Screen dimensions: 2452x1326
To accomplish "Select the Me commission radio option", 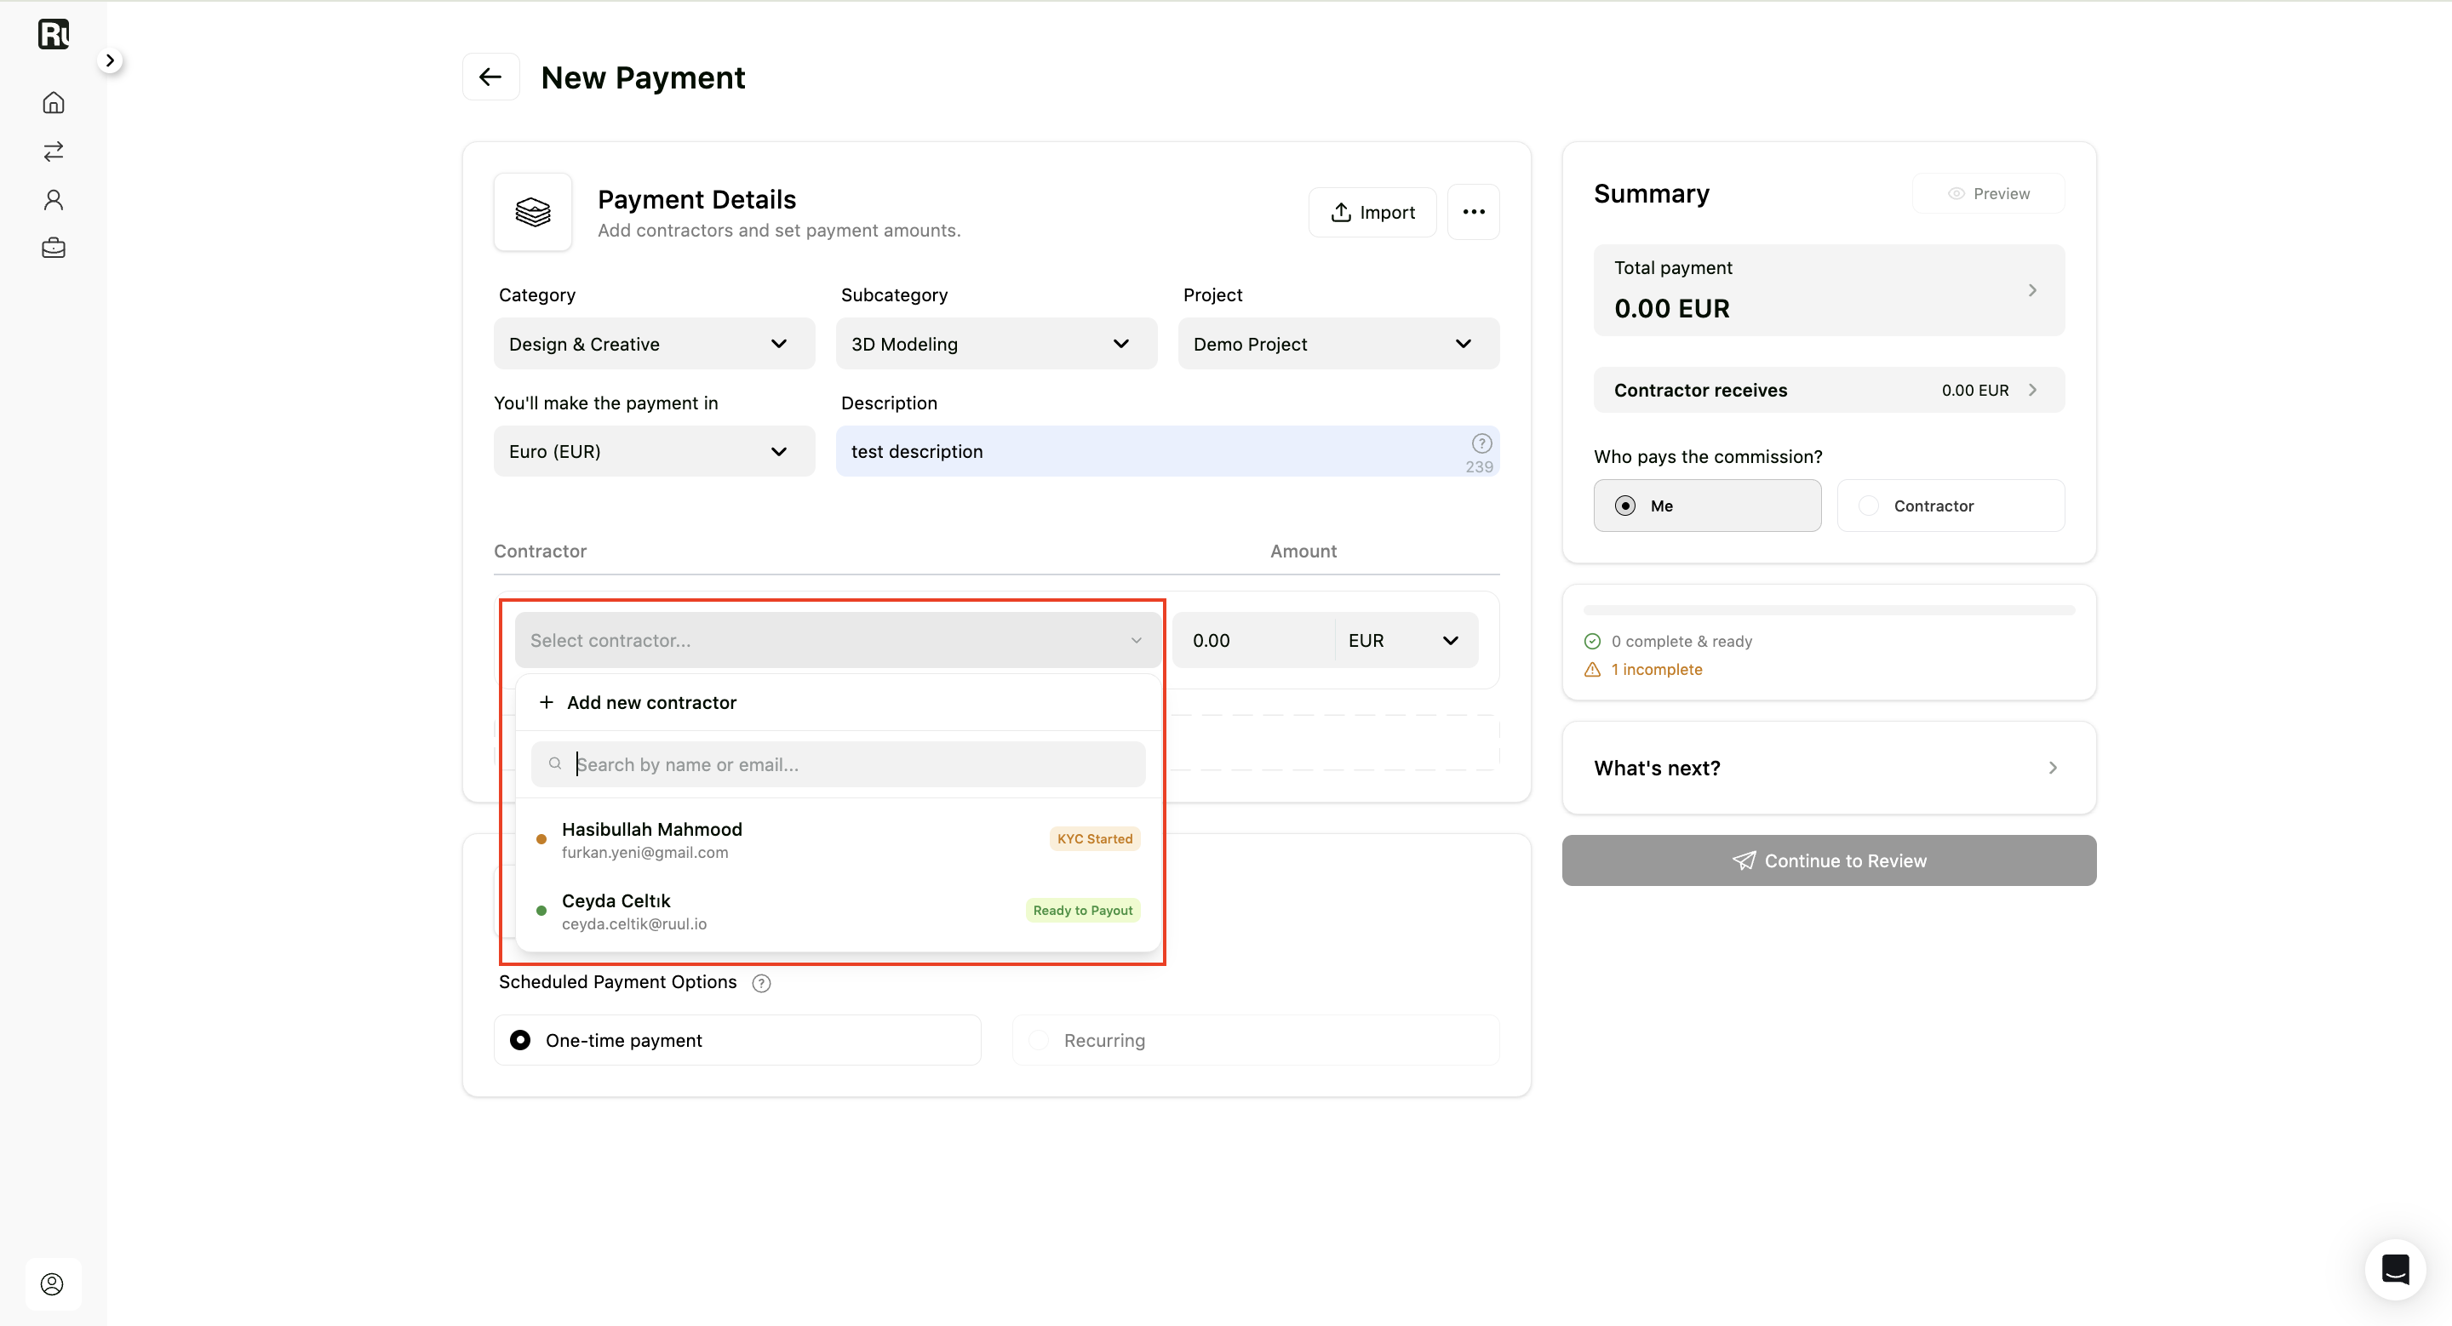I will point(1707,506).
